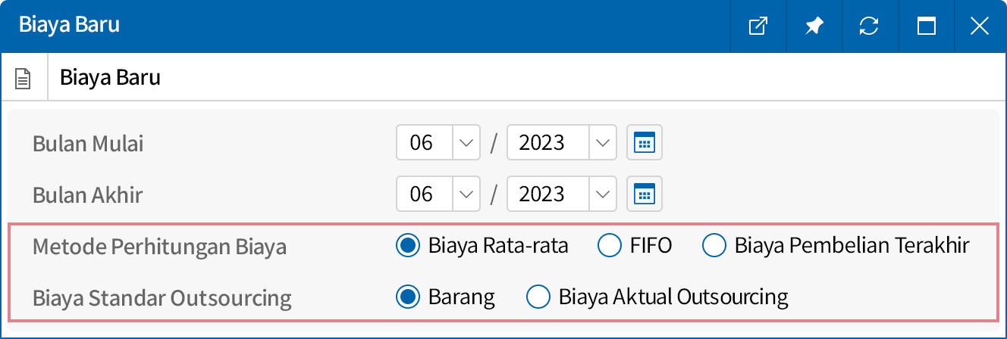The height and width of the screenshot is (339, 1007).
Task: Open window in new popup icon
Action: click(x=758, y=26)
